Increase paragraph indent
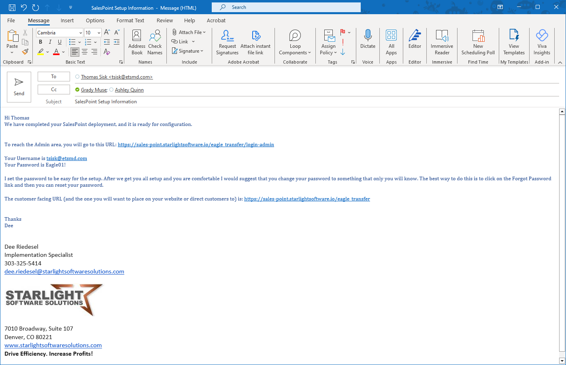Image resolution: width=566 pixels, height=365 pixels. 117,42
